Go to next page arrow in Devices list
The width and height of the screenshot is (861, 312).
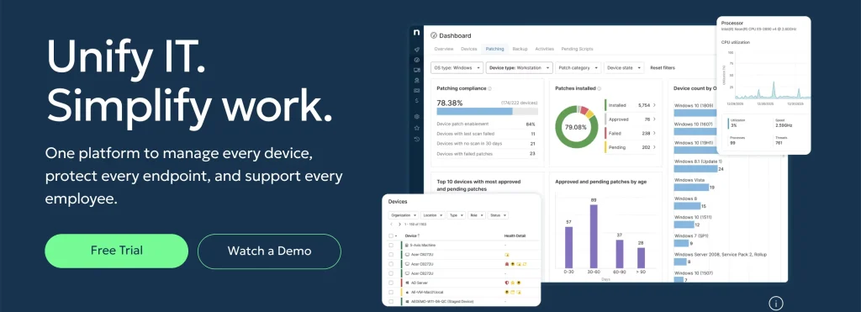click(x=399, y=224)
